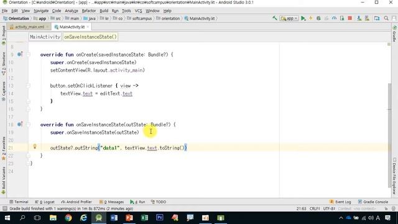Open the UTF-8 encoding selector
398x224 pixels.
329,208
